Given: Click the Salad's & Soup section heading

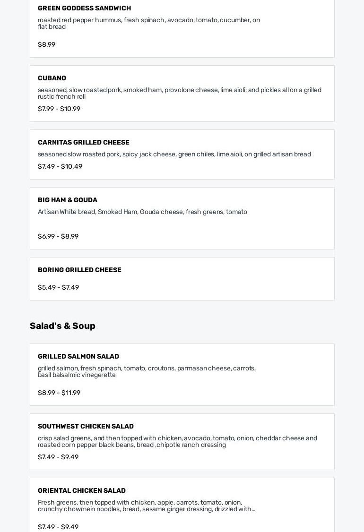Looking at the screenshot, I should click(x=62, y=326).
